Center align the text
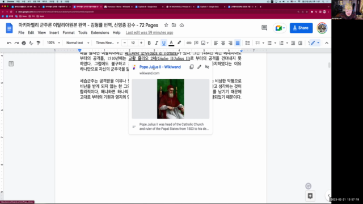 click(x=223, y=43)
